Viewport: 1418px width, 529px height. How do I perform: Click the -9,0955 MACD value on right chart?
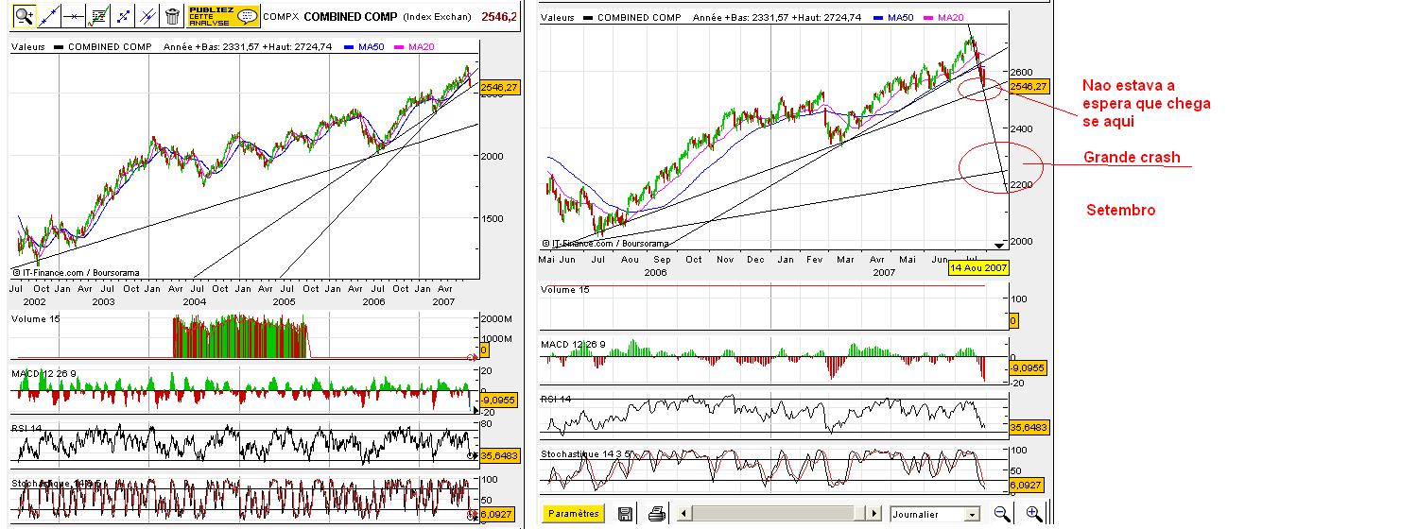[1028, 367]
